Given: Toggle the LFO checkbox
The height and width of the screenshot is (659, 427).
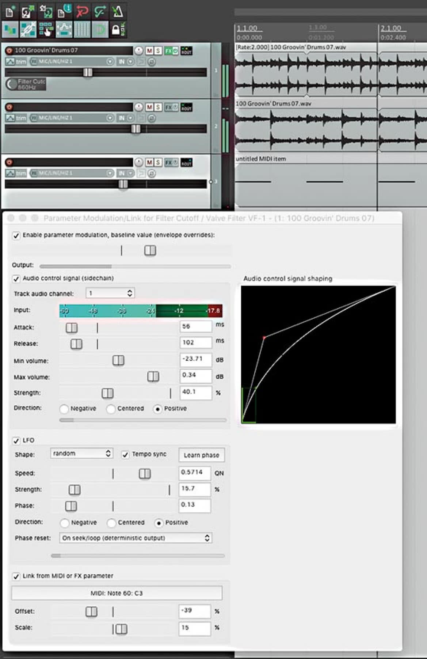Looking at the screenshot, I should click(x=16, y=441).
